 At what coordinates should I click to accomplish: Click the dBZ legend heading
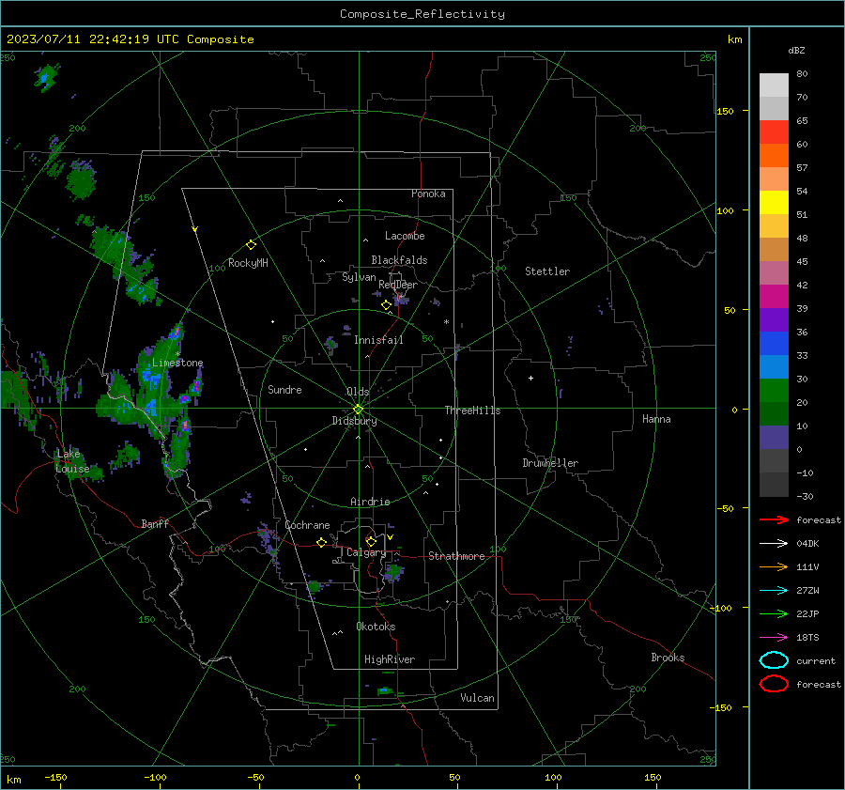796,50
